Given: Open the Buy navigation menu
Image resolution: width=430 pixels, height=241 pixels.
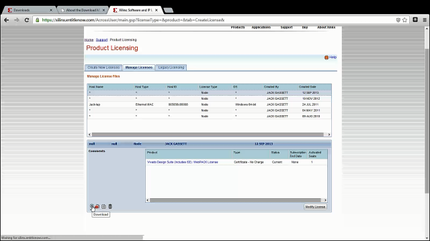Looking at the screenshot, I should (304, 27).
